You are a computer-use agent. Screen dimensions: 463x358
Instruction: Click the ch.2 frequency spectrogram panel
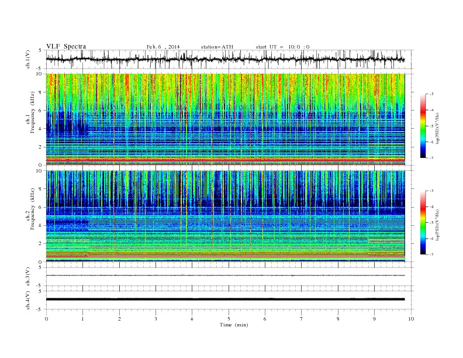225,216
